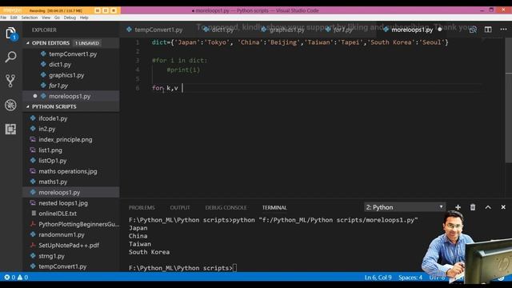Click the '1 UNSAVED' badge in Open Editors
512x288 pixels.
pos(87,43)
